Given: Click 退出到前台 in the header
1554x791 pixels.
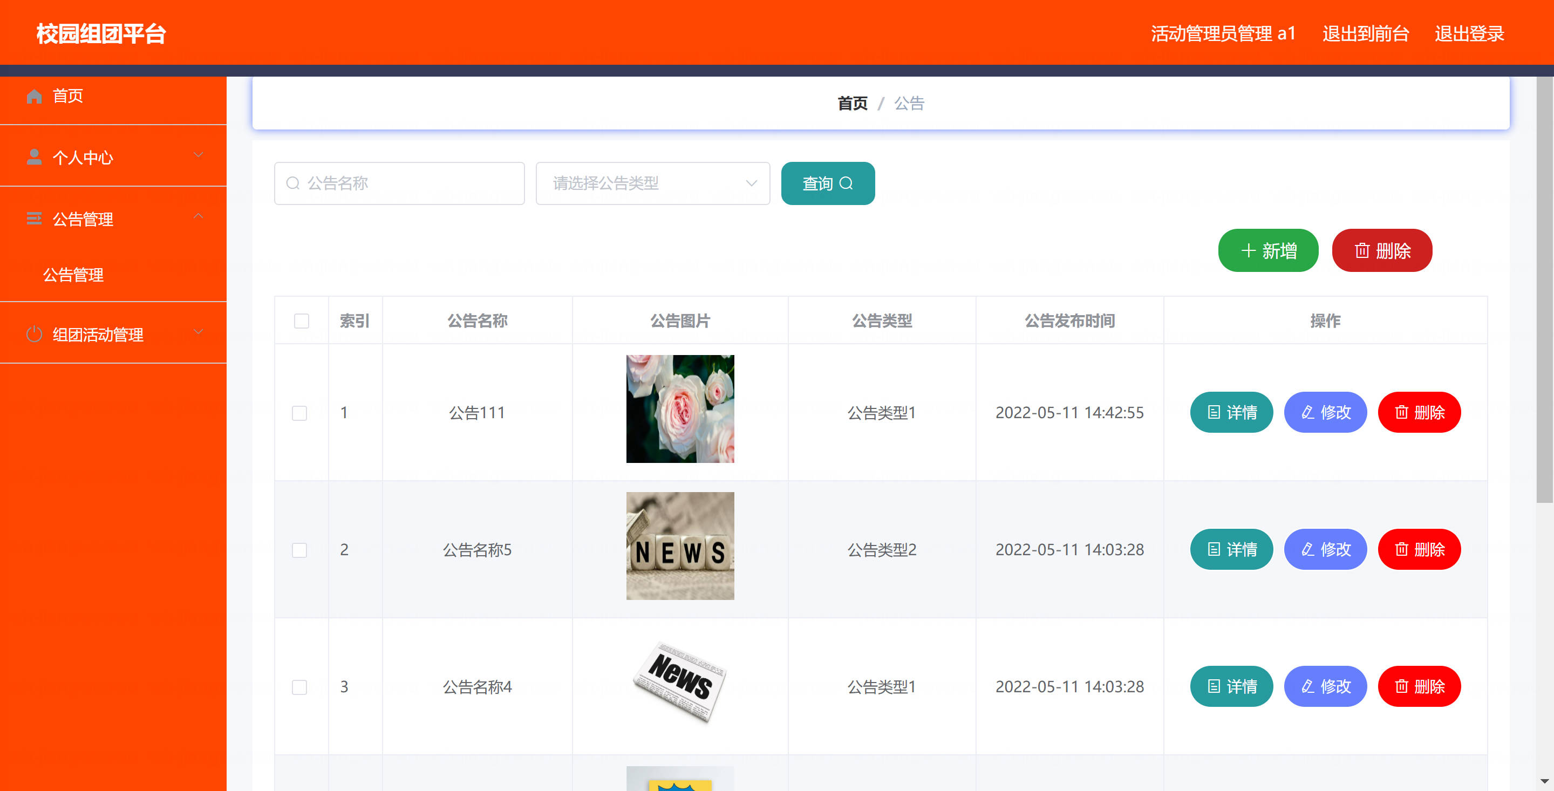Looking at the screenshot, I should pos(1366,34).
